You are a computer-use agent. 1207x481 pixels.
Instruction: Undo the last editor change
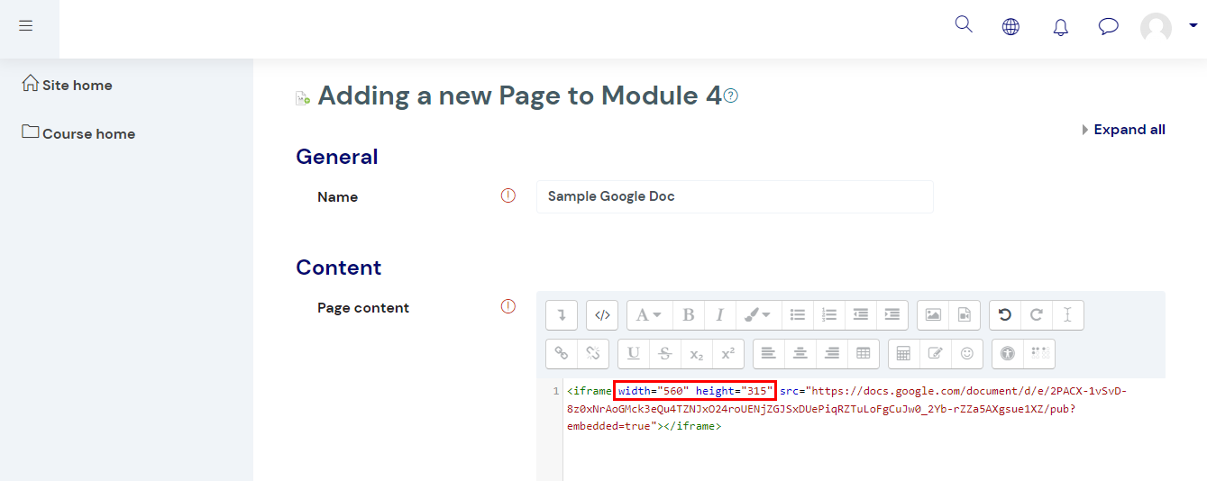1005,315
